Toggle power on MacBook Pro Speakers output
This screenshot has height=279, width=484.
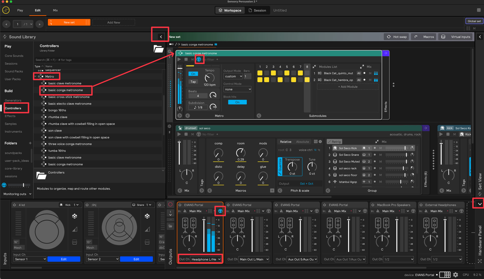[x=373, y=205]
